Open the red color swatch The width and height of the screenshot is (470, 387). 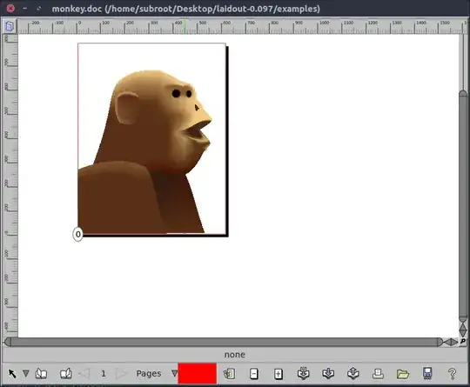(x=198, y=373)
